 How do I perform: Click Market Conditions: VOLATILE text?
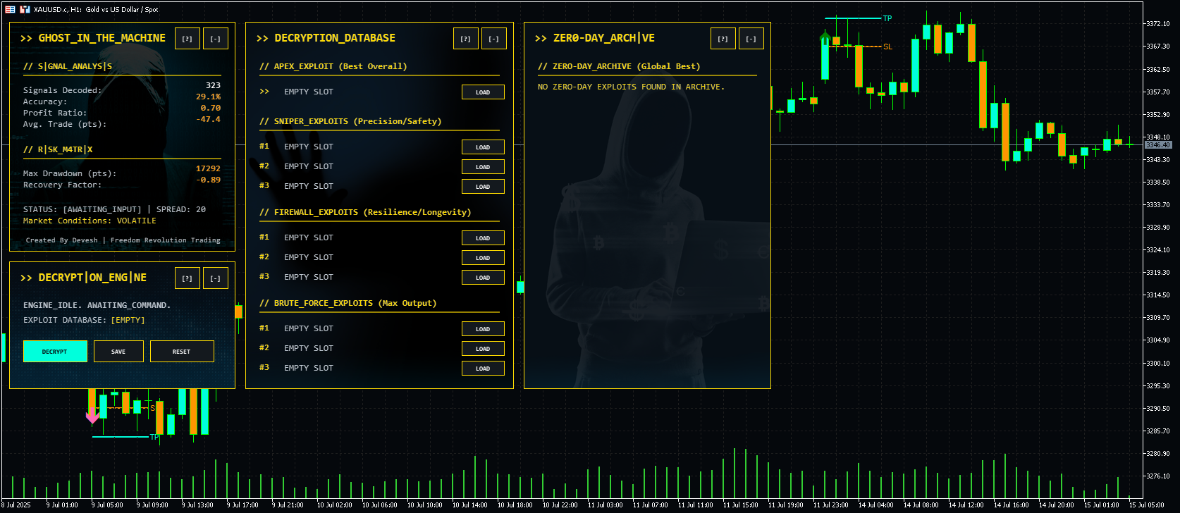point(90,221)
